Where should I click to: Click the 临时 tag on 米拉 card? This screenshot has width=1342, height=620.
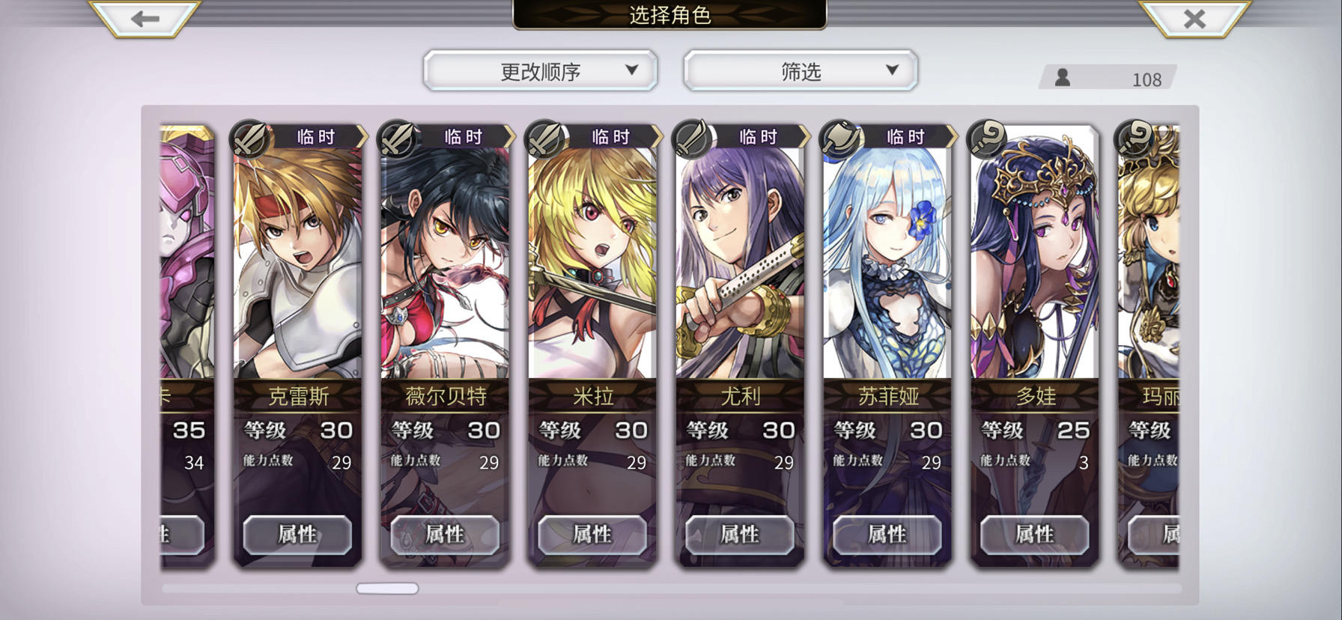[x=611, y=136]
